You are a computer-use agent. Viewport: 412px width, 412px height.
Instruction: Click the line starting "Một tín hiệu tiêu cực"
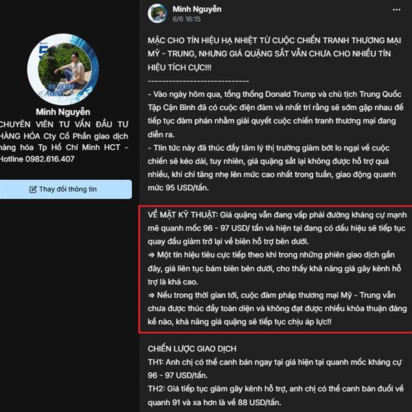(274, 268)
